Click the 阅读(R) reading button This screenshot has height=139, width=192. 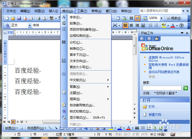(x=174, y=18)
